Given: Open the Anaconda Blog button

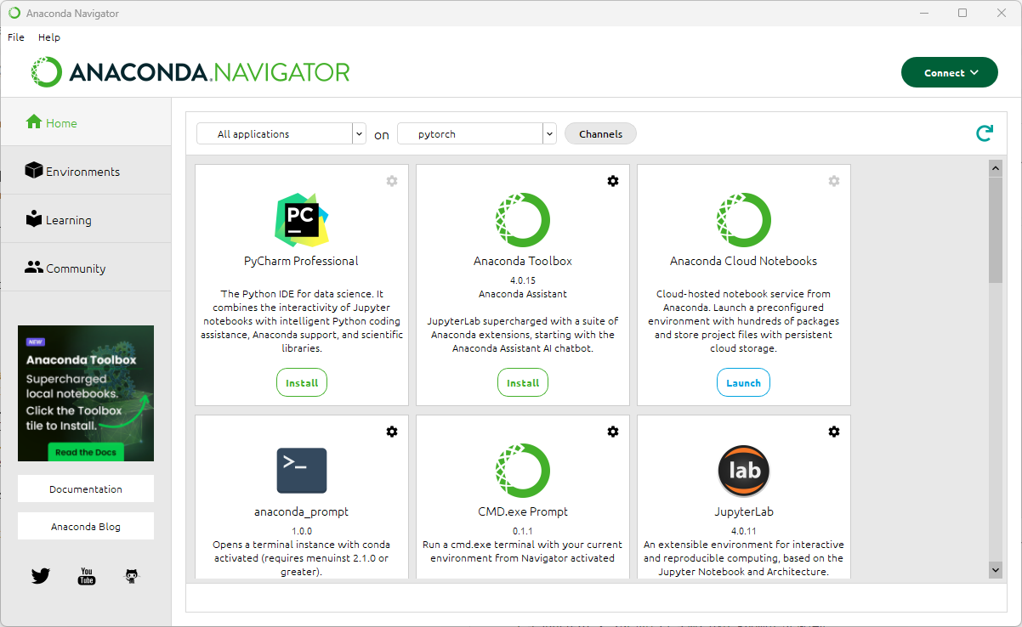Looking at the screenshot, I should [86, 527].
